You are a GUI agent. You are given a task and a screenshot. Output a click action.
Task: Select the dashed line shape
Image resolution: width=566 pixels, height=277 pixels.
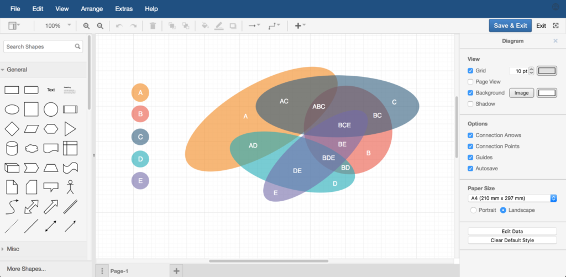coord(12,226)
